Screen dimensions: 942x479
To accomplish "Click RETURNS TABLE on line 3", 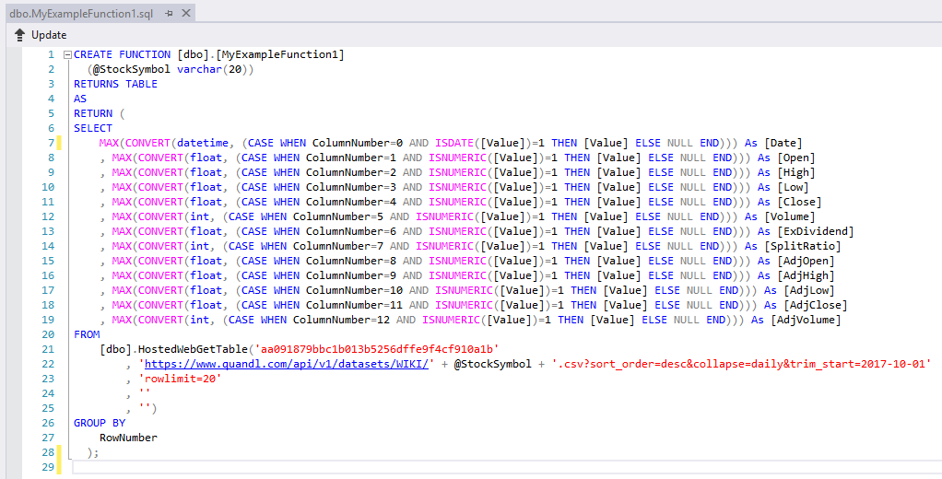I will pos(115,84).
